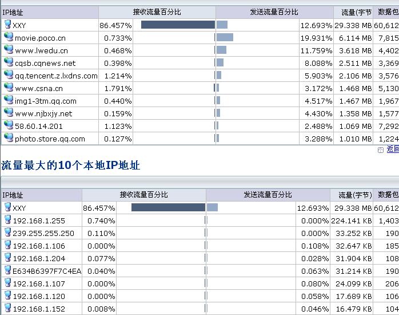Click 发送流量百分比 header in local IP table
Screen dimensions: 399x315
tap(268, 195)
